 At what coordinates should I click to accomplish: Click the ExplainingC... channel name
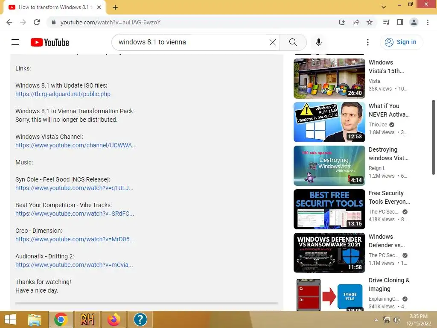tap(384, 299)
